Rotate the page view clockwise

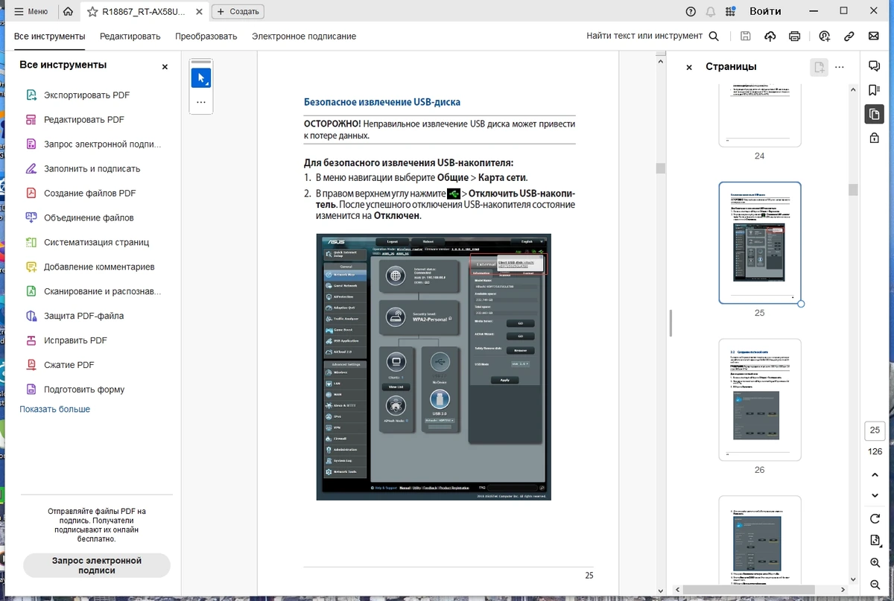pos(875,519)
